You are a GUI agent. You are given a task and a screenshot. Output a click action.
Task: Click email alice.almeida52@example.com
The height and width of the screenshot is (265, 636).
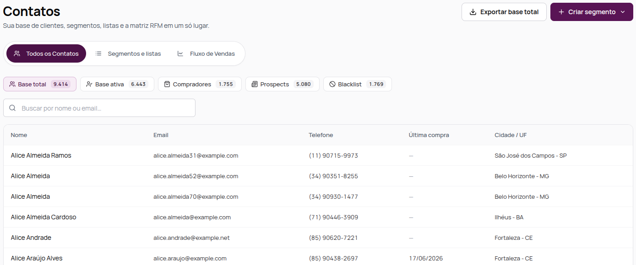[x=196, y=176]
